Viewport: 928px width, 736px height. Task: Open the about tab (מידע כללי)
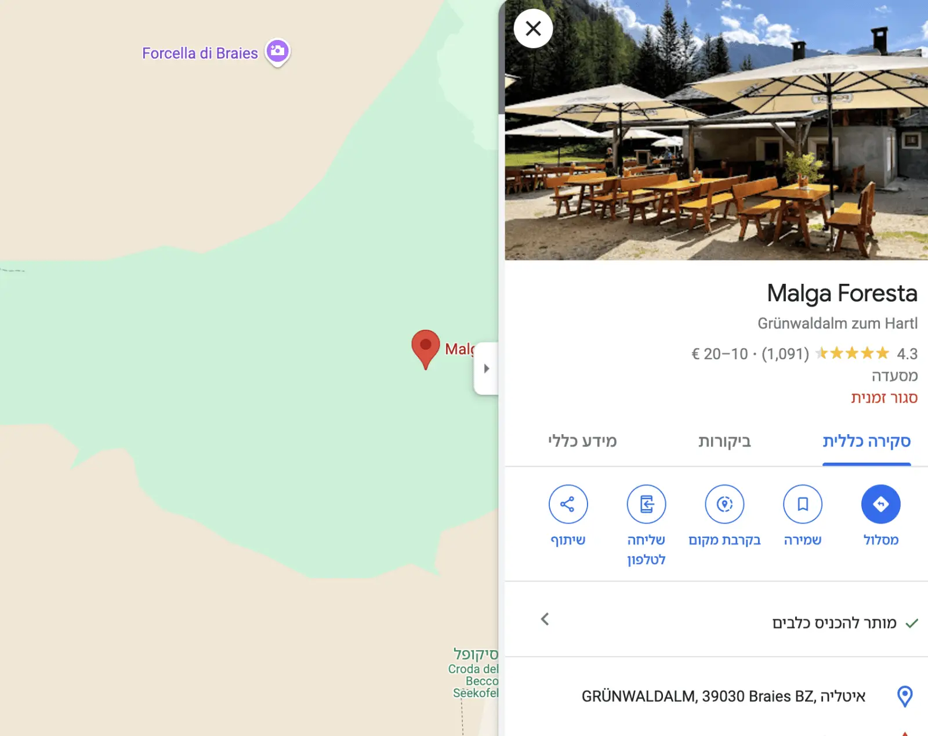(x=582, y=442)
